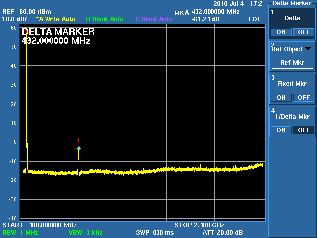Click the SWP 830 ms readout
317x238 pixels.
[155, 233]
